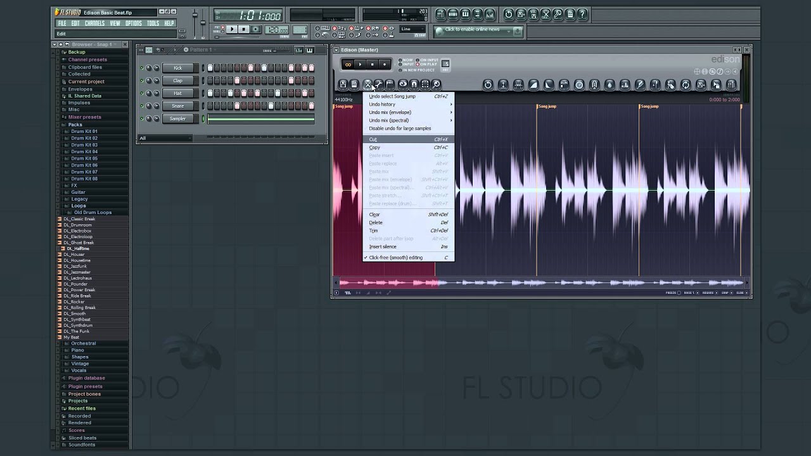Click to enable online news

click(479, 30)
